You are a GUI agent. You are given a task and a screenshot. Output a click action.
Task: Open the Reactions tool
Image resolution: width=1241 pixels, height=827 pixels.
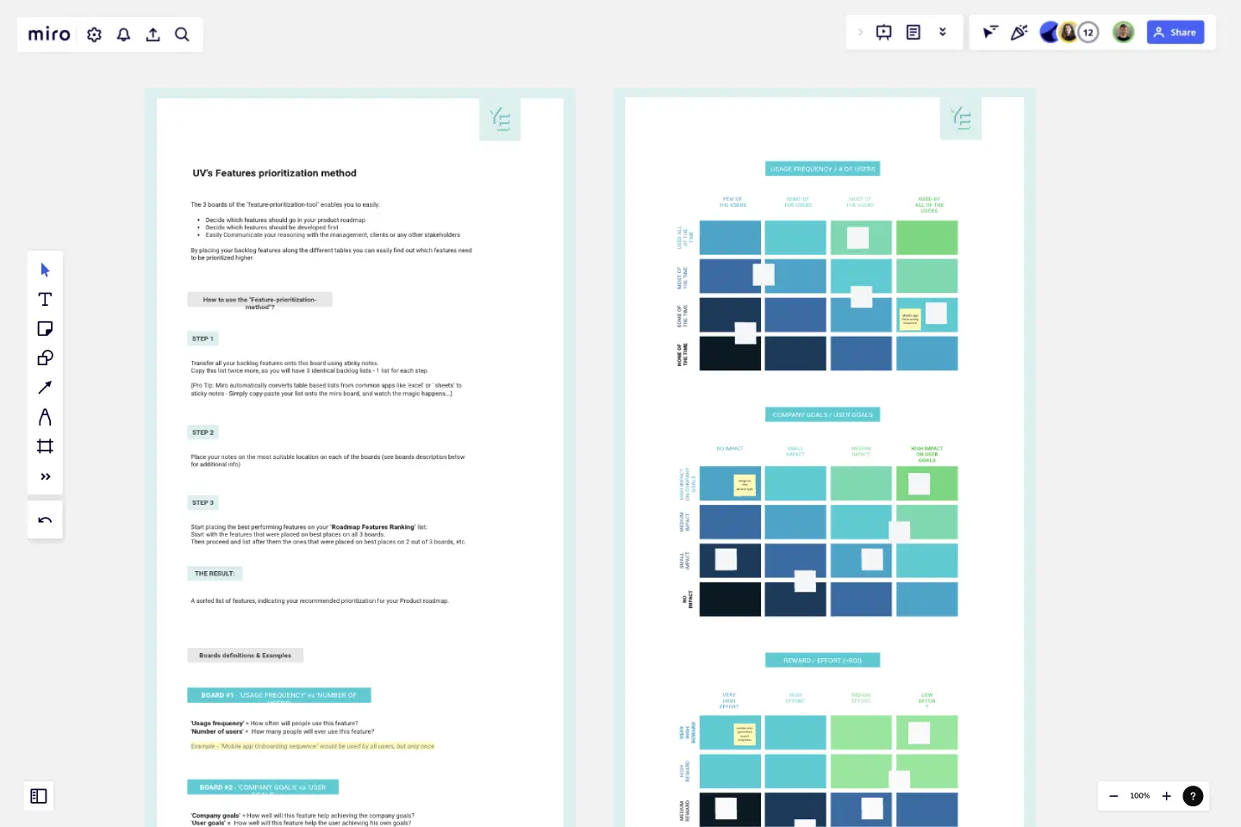pyautogui.click(x=1020, y=32)
